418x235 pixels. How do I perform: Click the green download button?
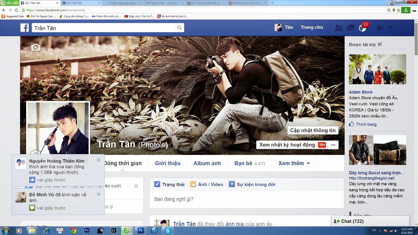point(406,10)
